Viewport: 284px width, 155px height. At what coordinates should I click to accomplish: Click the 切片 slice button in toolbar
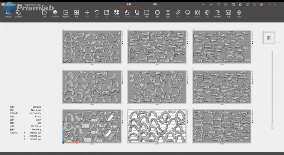click(239, 13)
